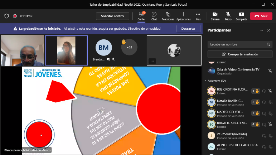Open options on the pinned video tile
The image size is (276, 155).
coord(152,61)
